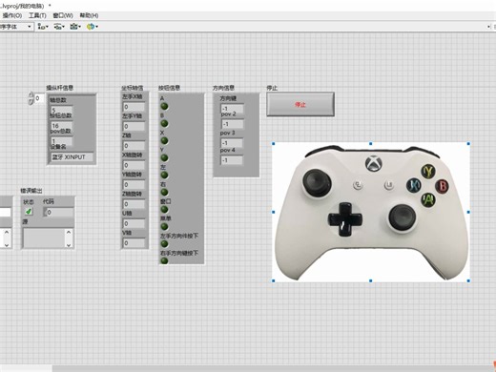Screen dimensions: 496x372
Task: Click the 错误输出 cluster label
Action: (x=31, y=191)
